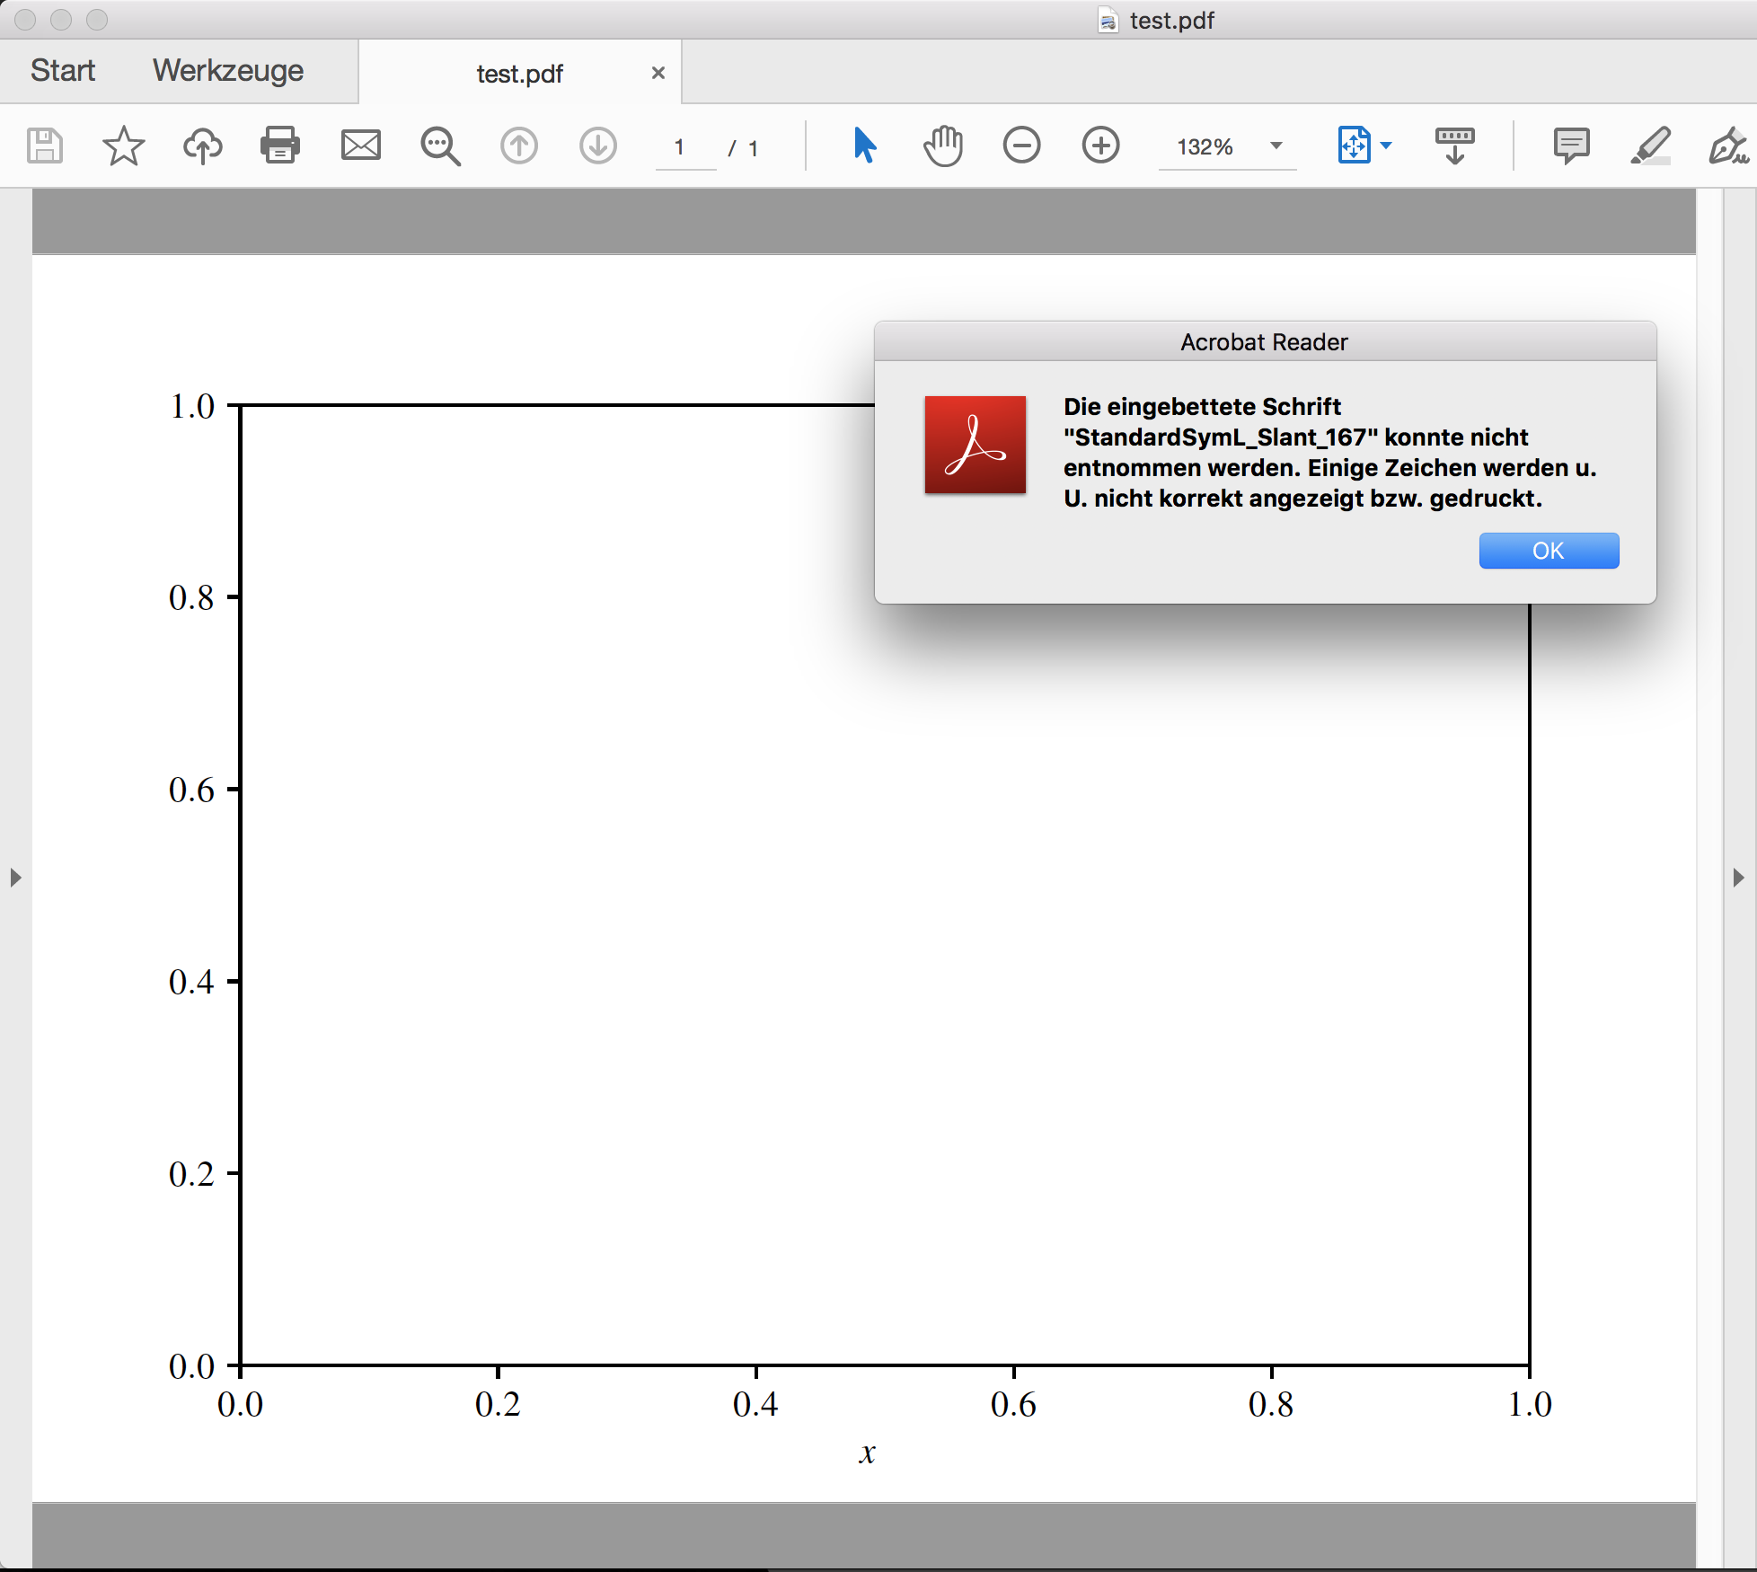Activate the selection arrow tool
The height and width of the screenshot is (1572, 1757).
coord(865,146)
